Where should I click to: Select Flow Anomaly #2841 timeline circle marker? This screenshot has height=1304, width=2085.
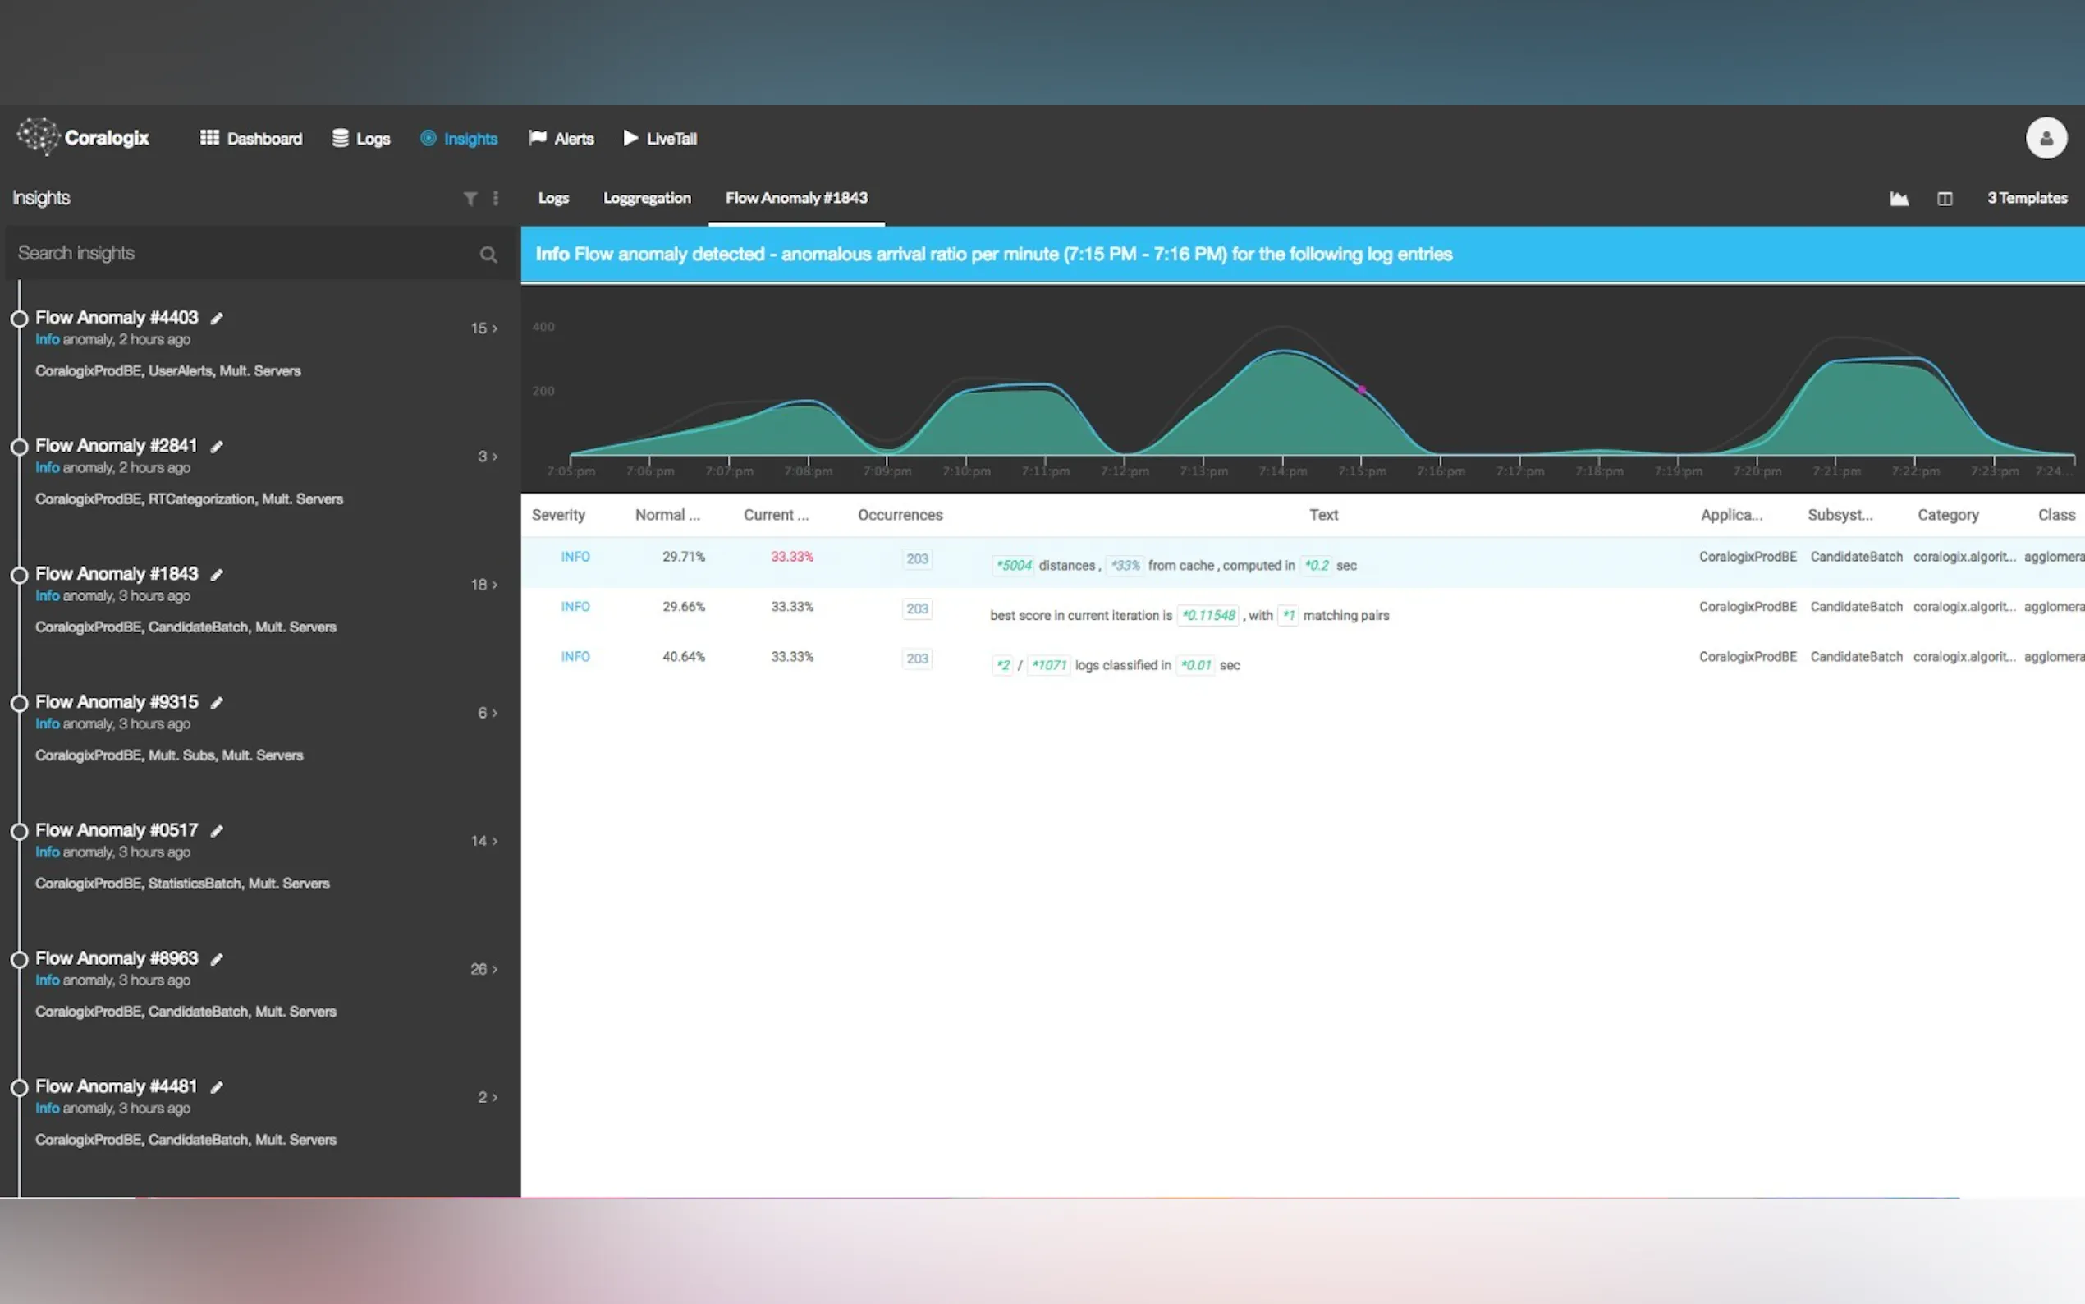point(19,447)
